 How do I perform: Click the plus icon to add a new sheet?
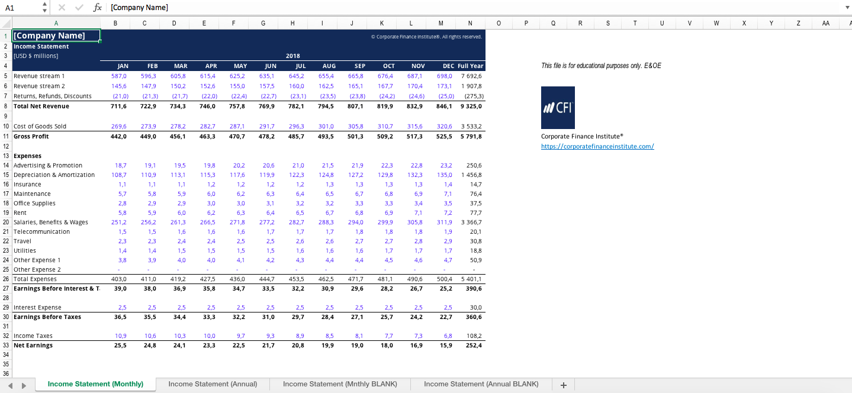(x=562, y=385)
